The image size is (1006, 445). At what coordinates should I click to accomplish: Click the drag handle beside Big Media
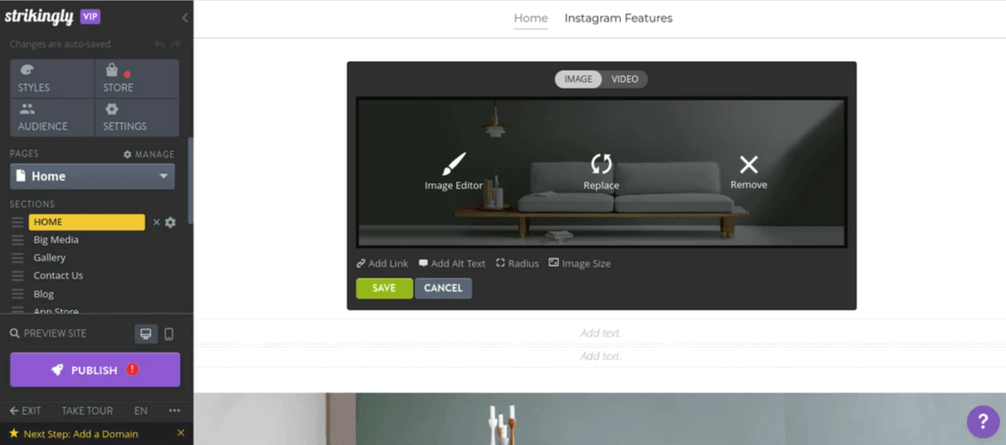click(17, 240)
